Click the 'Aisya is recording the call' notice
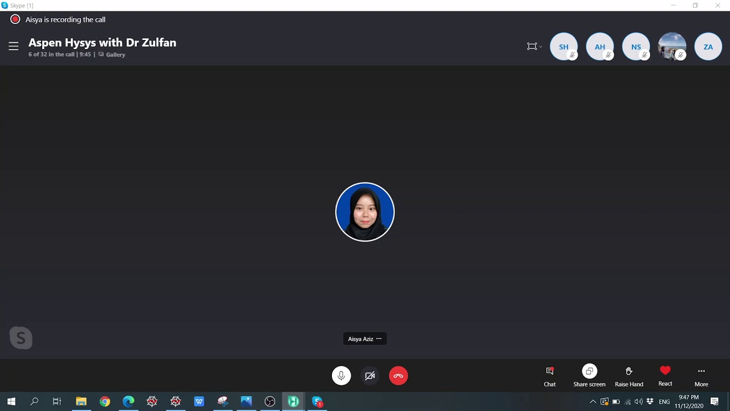This screenshot has height=411, width=730. click(66, 19)
